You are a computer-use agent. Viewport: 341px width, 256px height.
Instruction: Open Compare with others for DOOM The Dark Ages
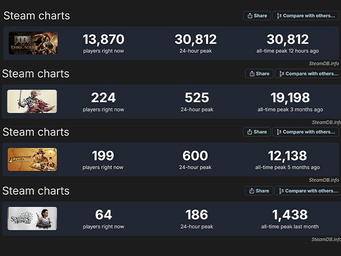coord(305,16)
